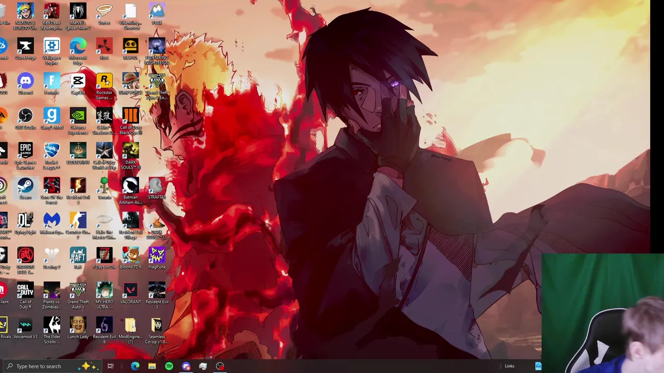This screenshot has width=664, height=373.
Task: Open Marvel's Spider-Man 2 shortcut
Action: coord(78,16)
